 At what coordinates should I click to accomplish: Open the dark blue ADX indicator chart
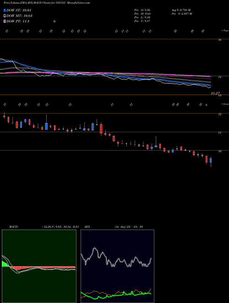[117, 266]
